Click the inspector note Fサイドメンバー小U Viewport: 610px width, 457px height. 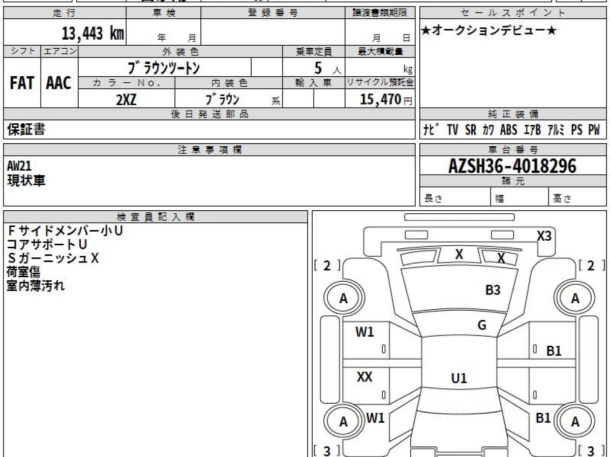click(x=65, y=230)
